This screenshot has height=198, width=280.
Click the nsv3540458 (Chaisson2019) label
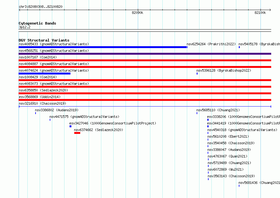point(231,143)
